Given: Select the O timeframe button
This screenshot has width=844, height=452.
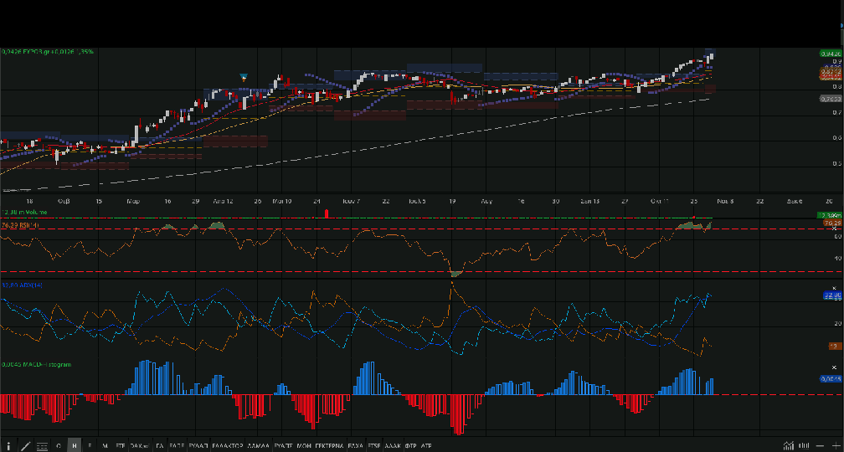Looking at the screenshot, I should point(59,446).
